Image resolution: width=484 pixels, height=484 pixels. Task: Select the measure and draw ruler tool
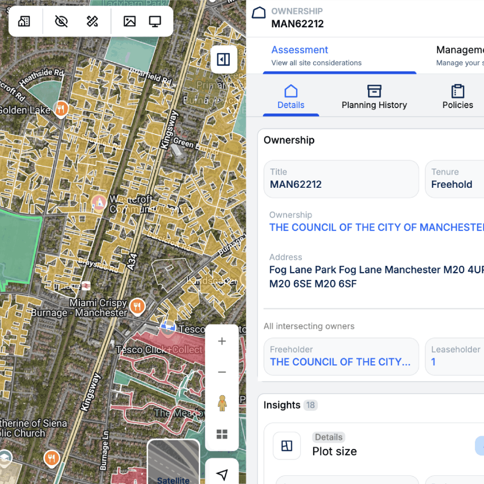tap(92, 22)
